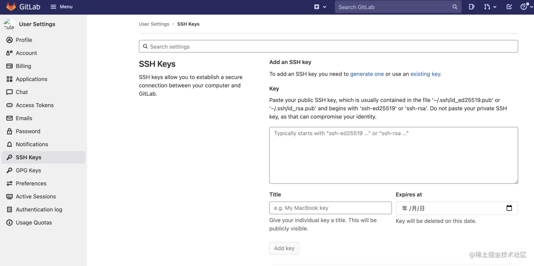
Task: Open Access Tokens settings
Action: tap(35, 105)
